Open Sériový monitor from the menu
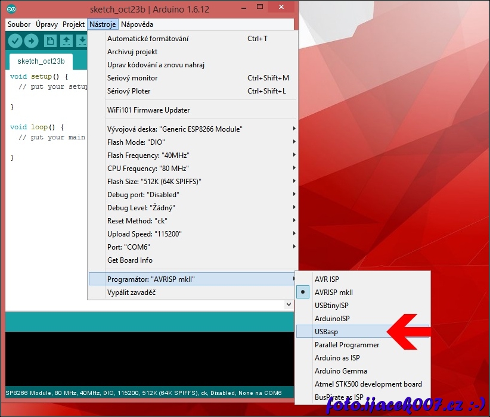Image resolution: width=490 pixels, height=417 pixels. pyautogui.click(x=132, y=78)
